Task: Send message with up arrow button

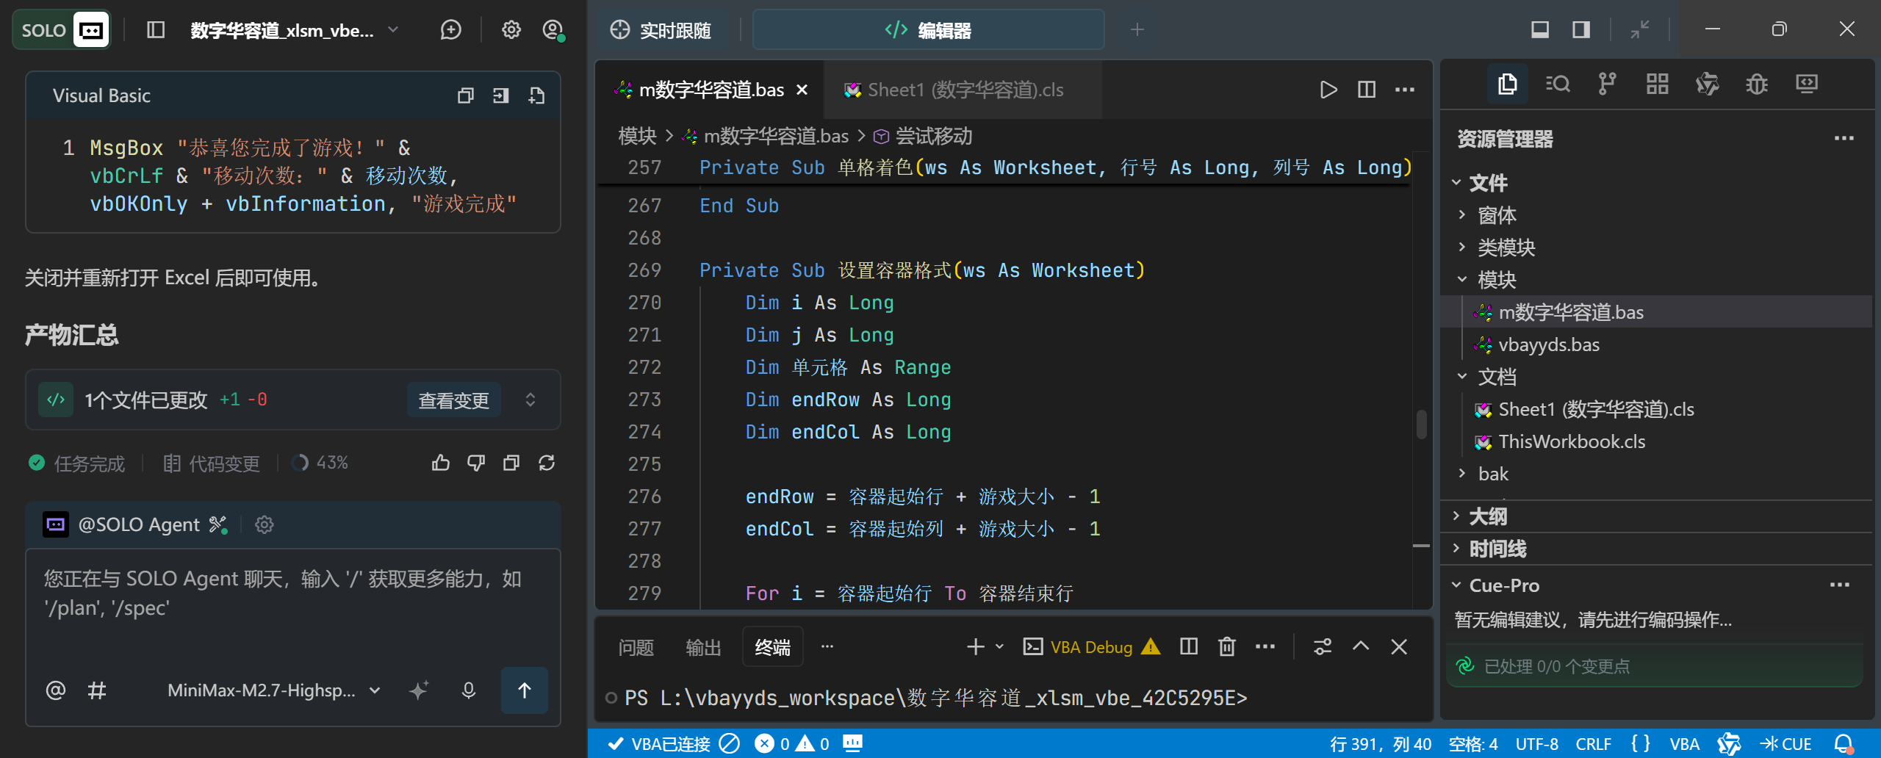Action: tap(525, 690)
